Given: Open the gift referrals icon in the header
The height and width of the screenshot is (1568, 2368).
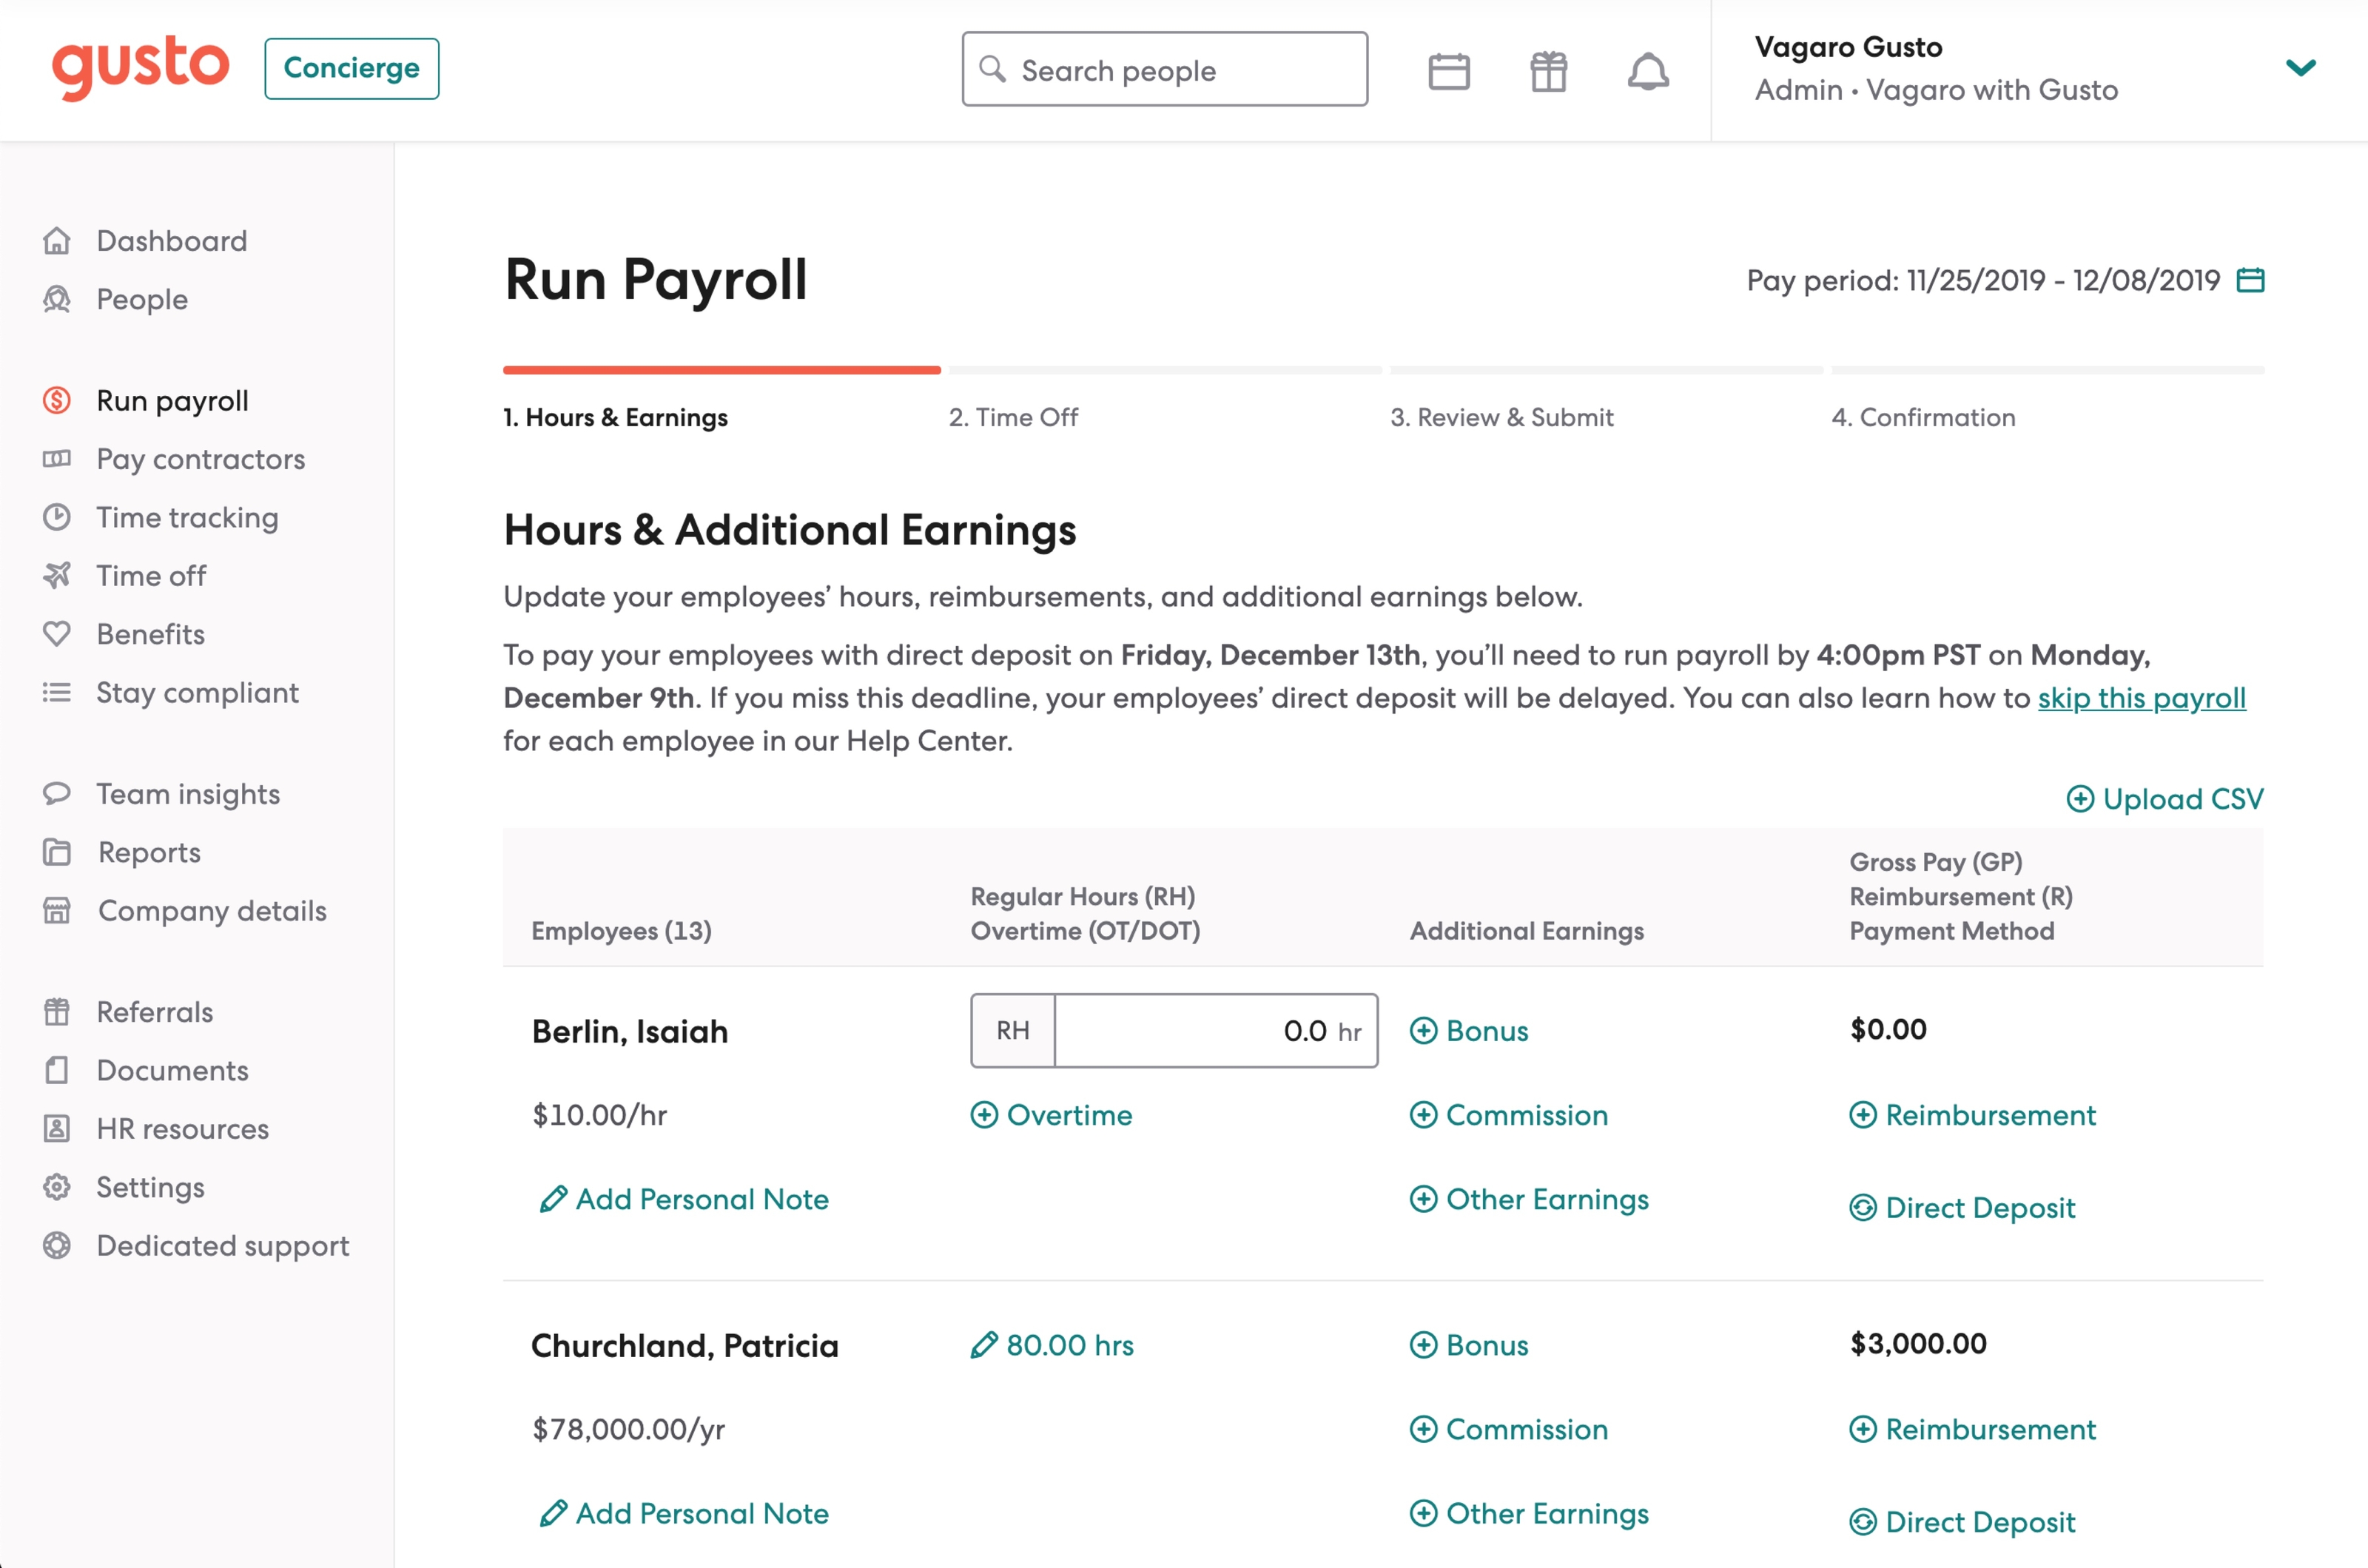Looking at the screenshot, I should 1549,70.
